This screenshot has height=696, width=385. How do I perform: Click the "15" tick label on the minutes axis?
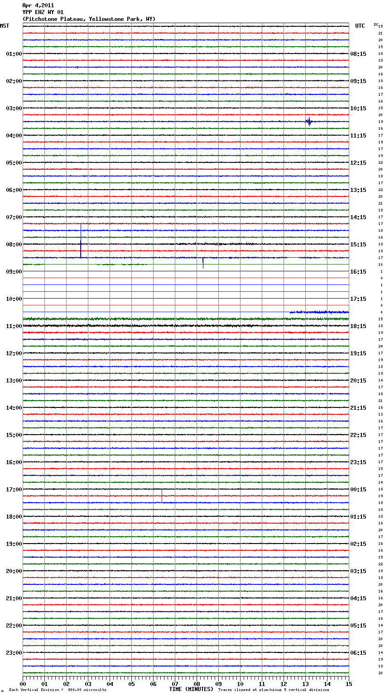(349, 684)
